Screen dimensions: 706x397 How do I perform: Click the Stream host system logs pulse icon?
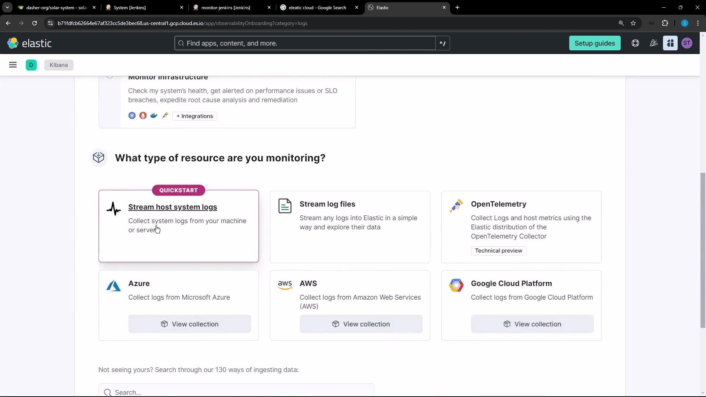114,208
